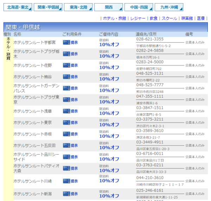This screenshot has height=201, width=211.
Task: Click phone number 03-3375-3211
Action: [150, 119]
